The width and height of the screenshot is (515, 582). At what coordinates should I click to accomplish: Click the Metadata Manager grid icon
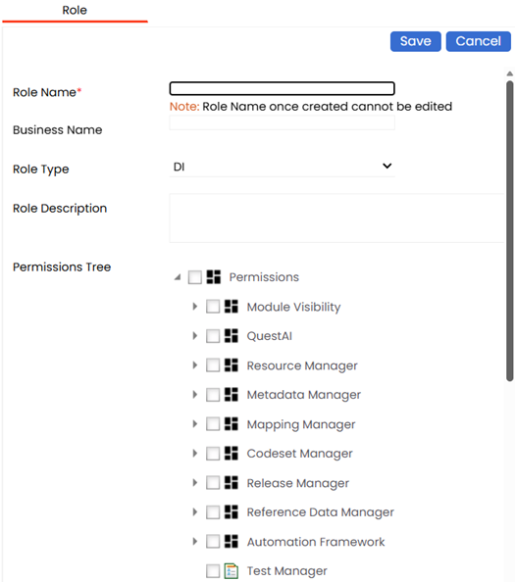[232, 395]
